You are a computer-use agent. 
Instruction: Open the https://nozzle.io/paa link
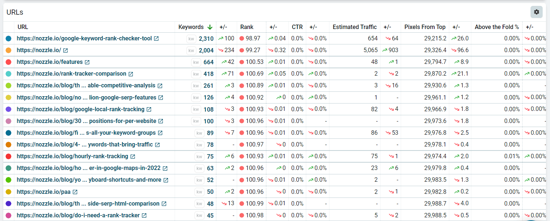[x=44, y=192]
